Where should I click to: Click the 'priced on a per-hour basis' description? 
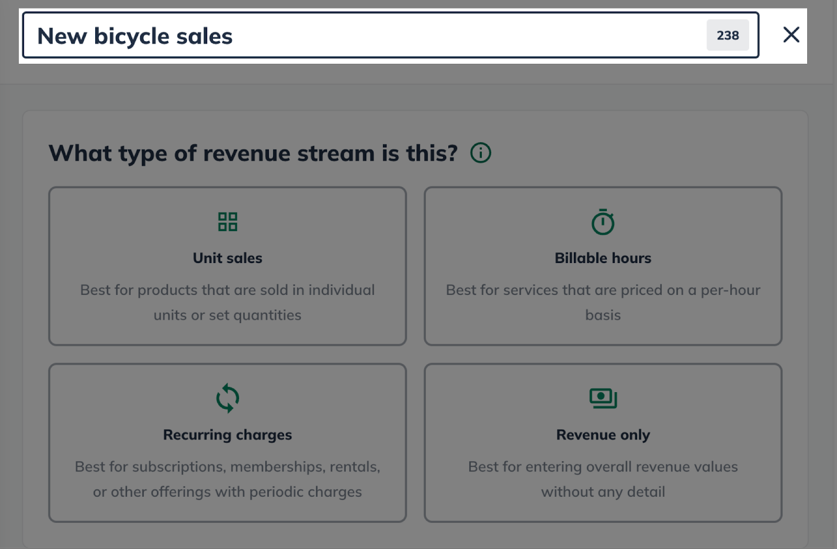point(603,302)
